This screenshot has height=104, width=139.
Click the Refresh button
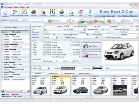[x=126, y=21]
